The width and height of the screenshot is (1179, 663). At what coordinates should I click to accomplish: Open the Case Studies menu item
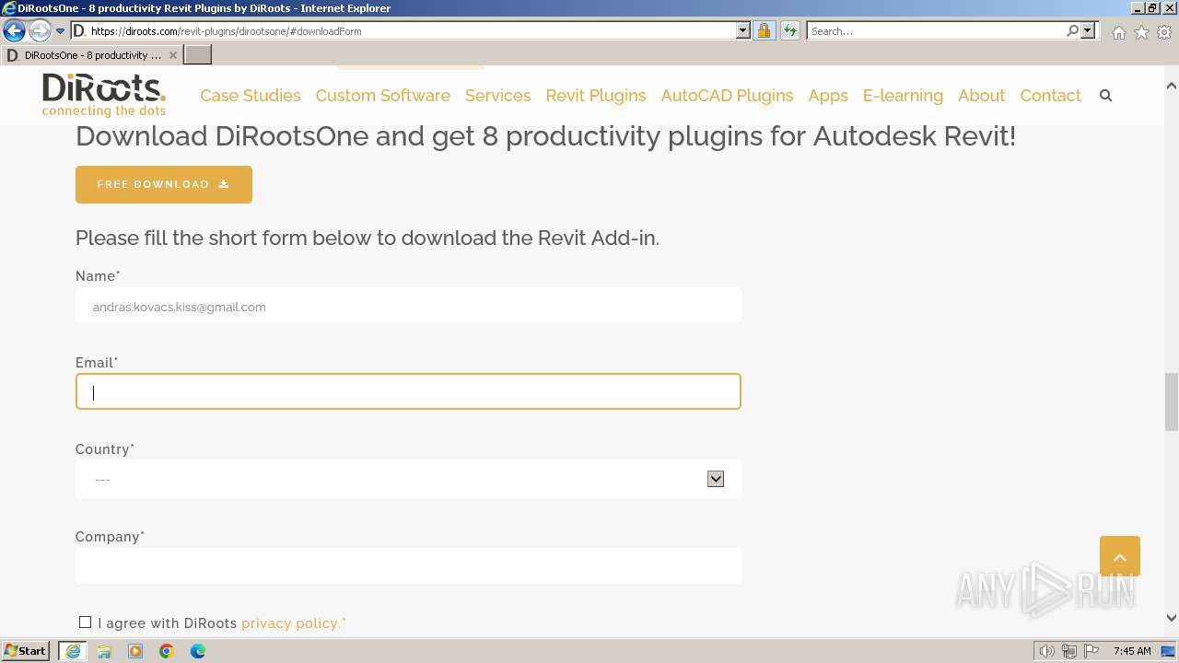pyautogui.click(x=250, y=96)
